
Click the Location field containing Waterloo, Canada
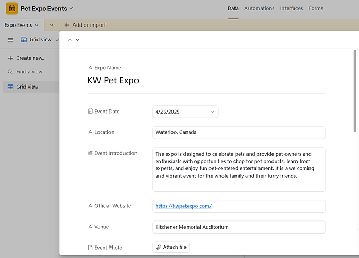tap(238, 132)
